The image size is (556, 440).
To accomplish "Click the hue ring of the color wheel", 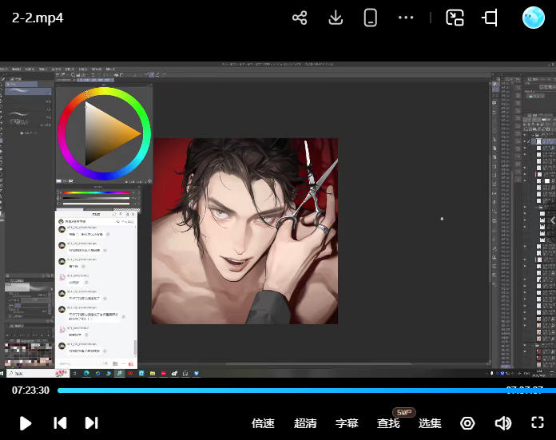I will pos(104,91).
